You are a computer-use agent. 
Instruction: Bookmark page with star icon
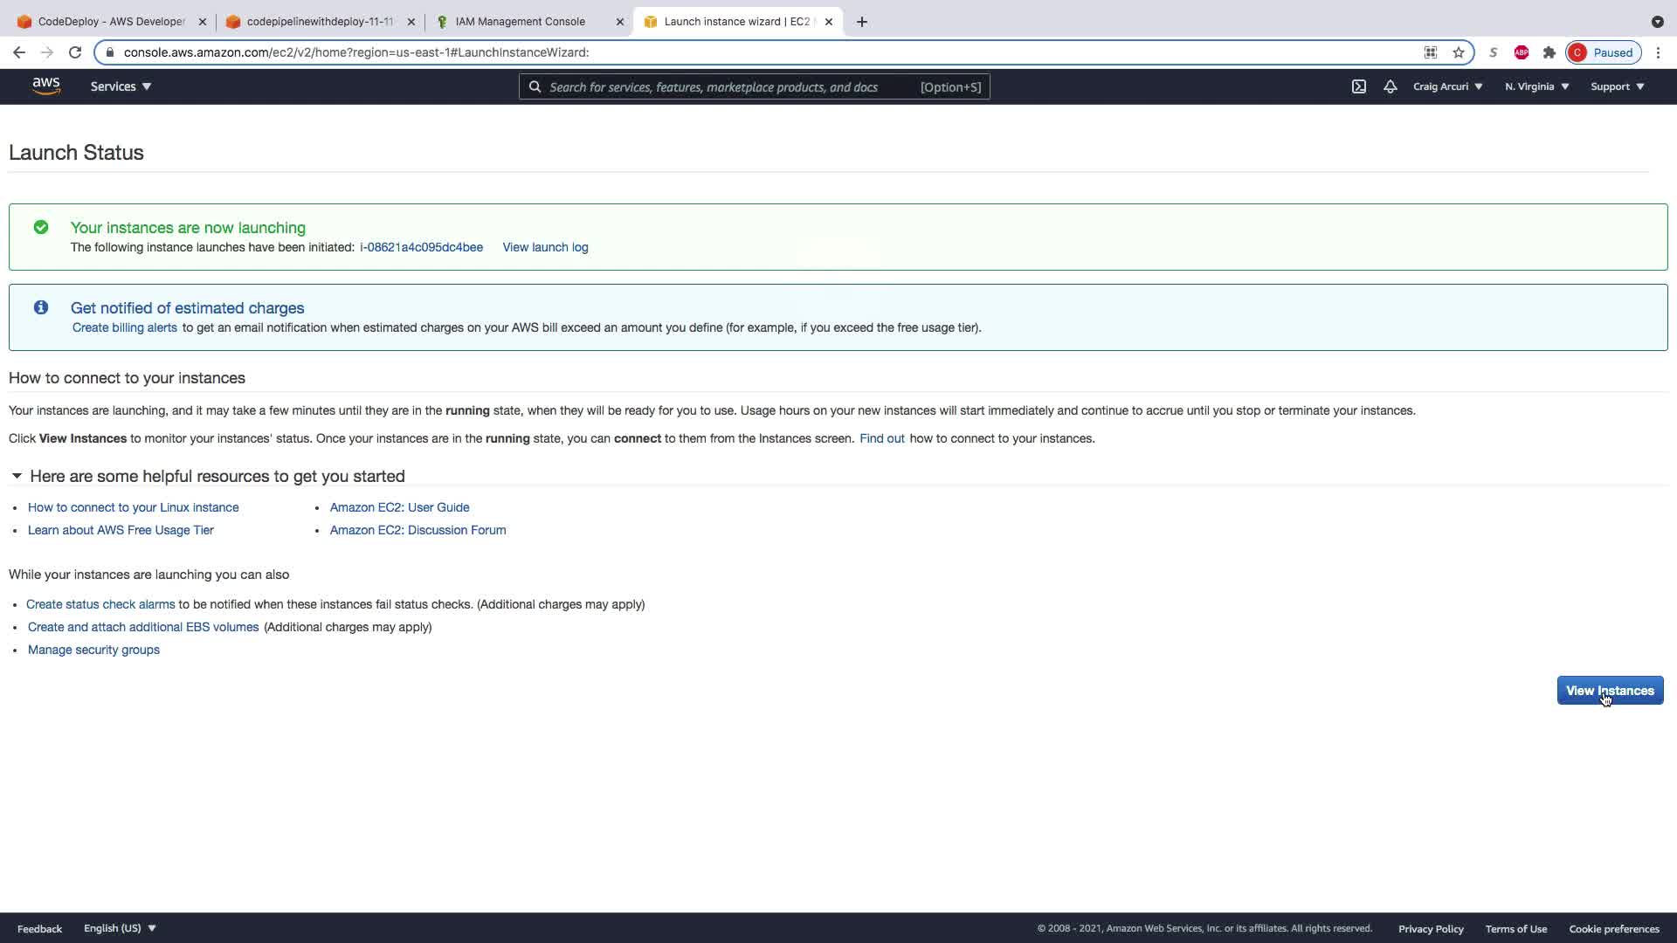point(1459,52)
